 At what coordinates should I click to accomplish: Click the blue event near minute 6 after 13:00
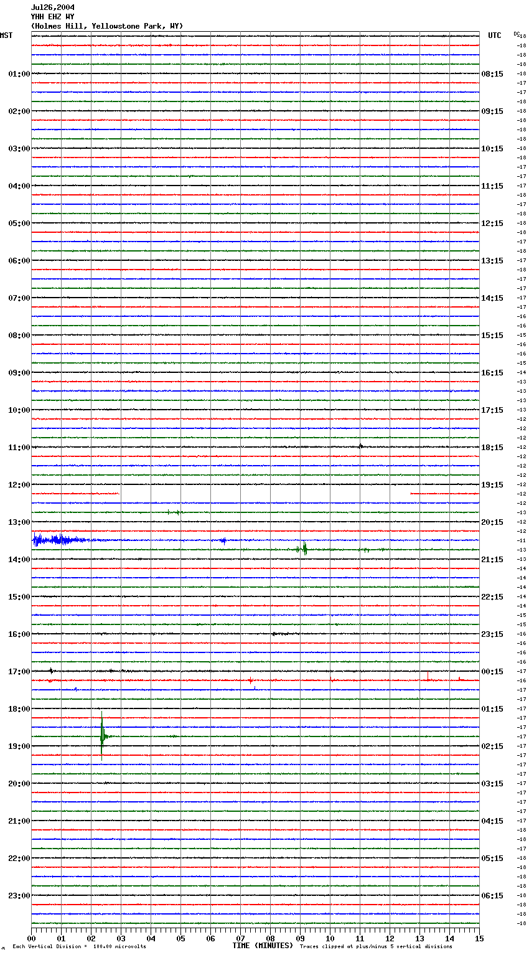pos(223,540)
